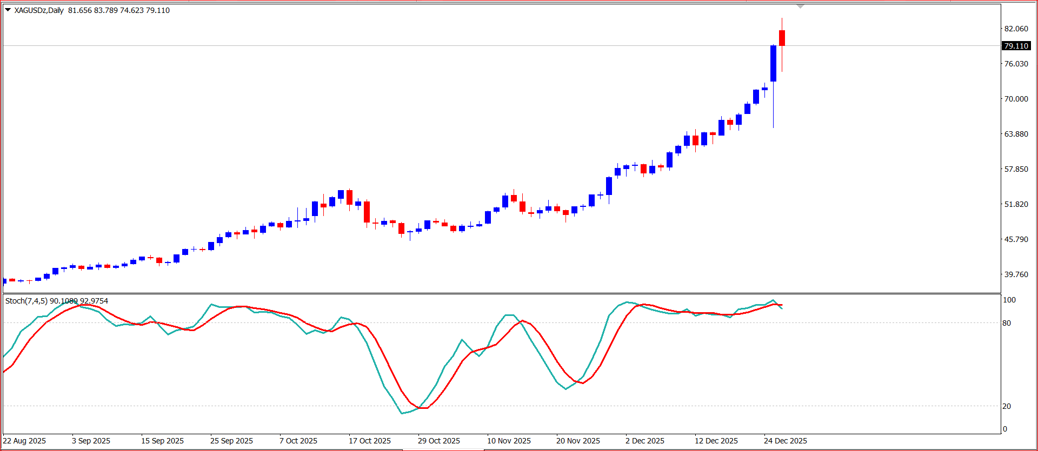Click the 17 Oct 2025 date marker
Screen dimensions: 1038x451
click(369, 441)
